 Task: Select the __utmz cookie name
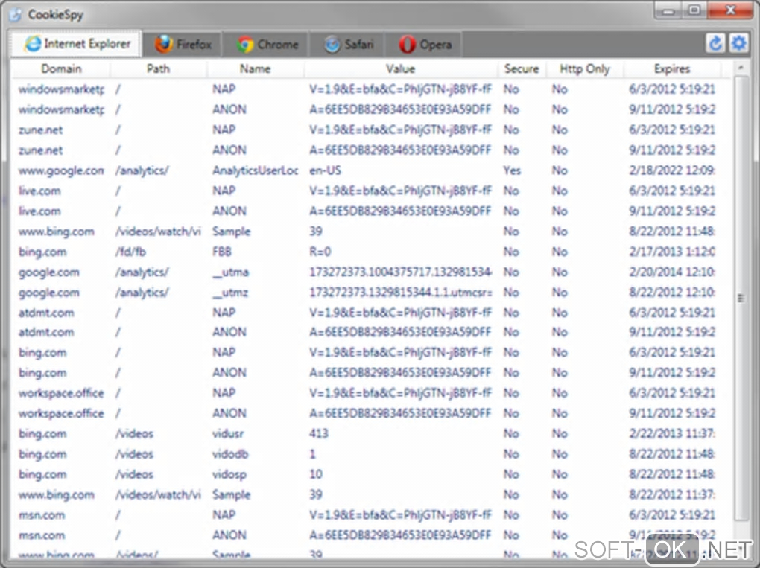230,293
